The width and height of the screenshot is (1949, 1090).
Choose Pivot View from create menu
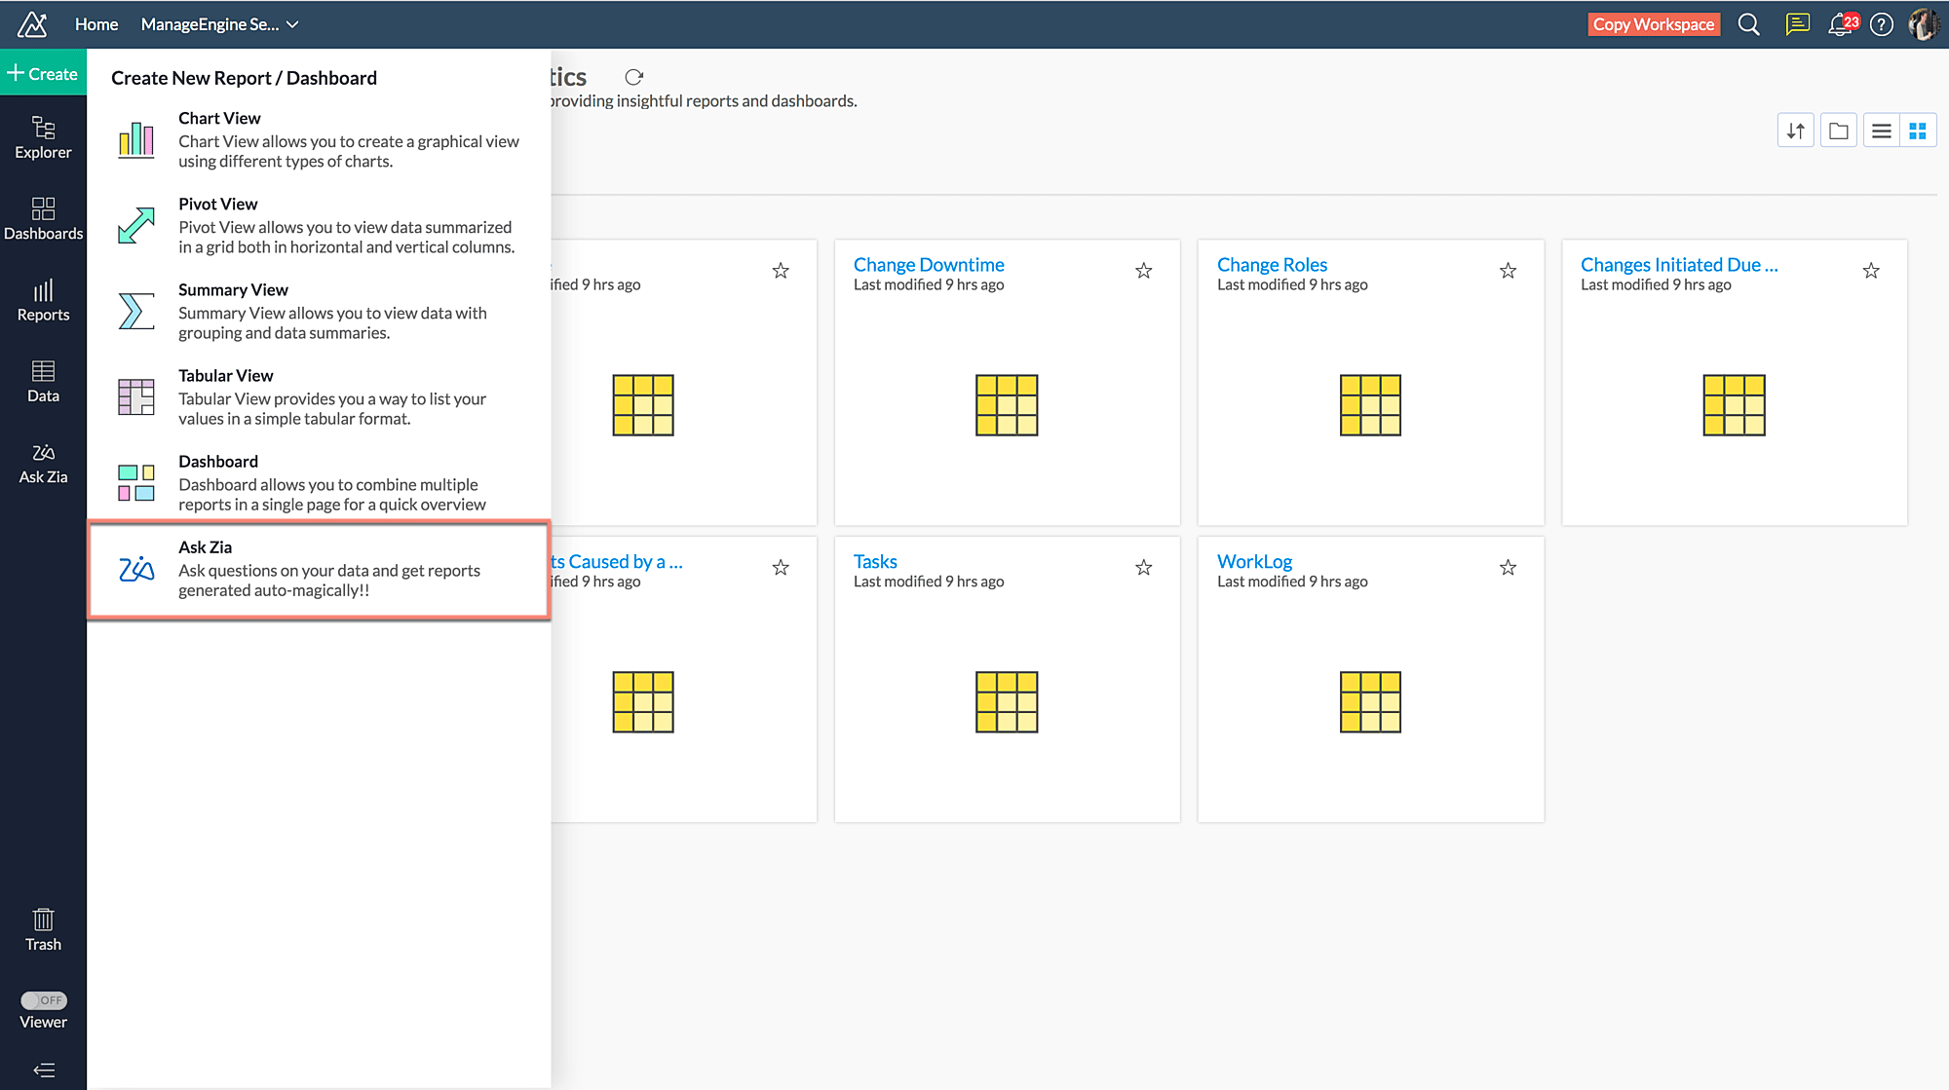click(x=319, y=225)
